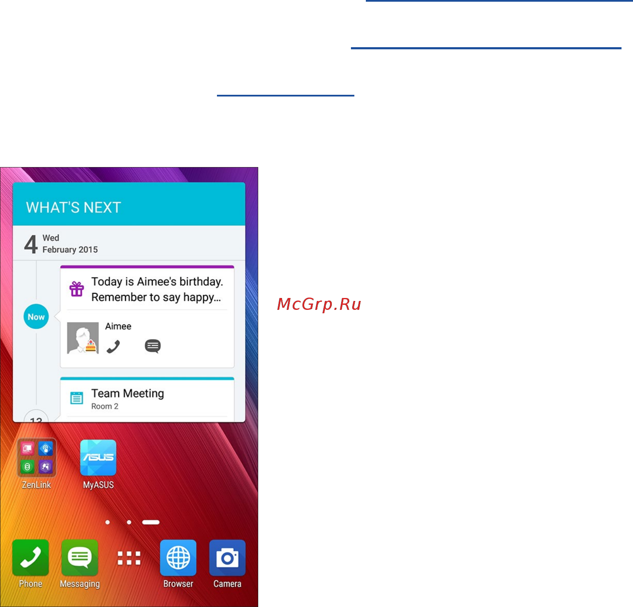Image resolution: width=633 pixels, height=607 pixels.
Task: Message Aimee using the chat bubble icon
Action: (153, 346)
